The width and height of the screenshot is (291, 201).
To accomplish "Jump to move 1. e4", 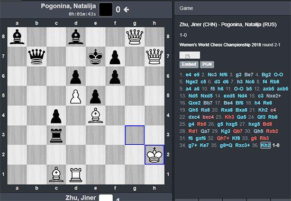I will pyautogui.click(x=188, y=75).
